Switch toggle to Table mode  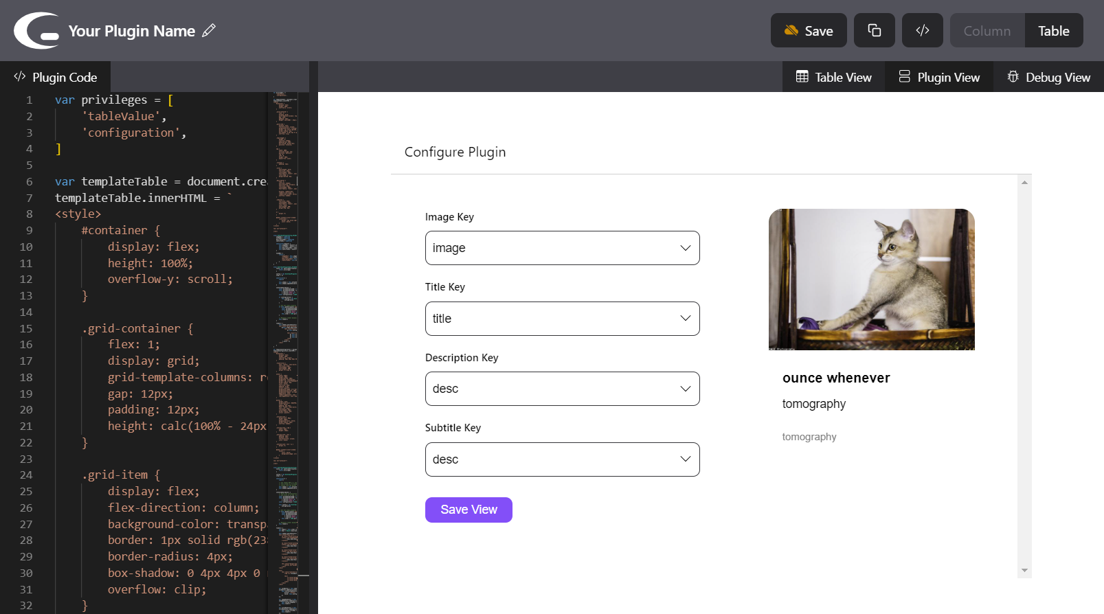[x=1053, y=31]
